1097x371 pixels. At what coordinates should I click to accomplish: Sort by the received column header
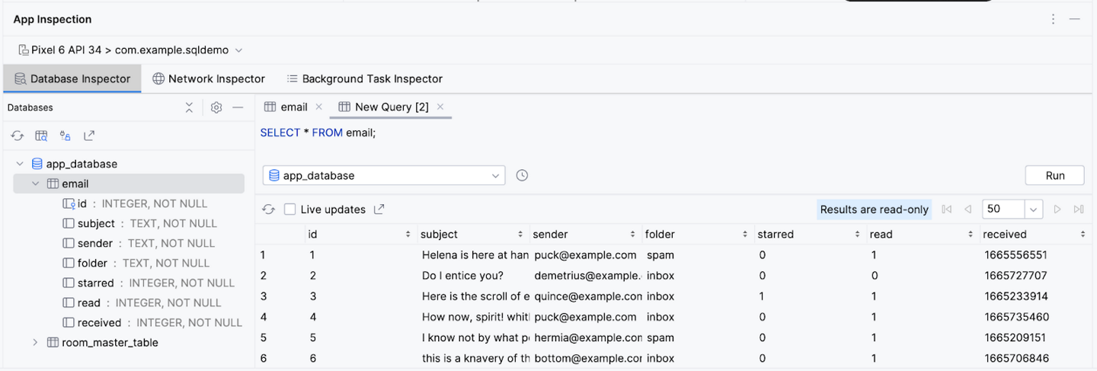[x=1033, y=235]
